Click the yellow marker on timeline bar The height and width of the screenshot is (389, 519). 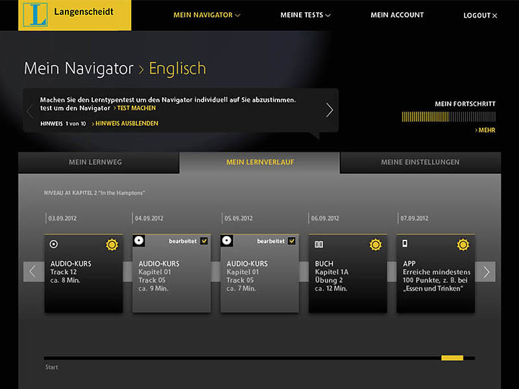click(452, 358)
